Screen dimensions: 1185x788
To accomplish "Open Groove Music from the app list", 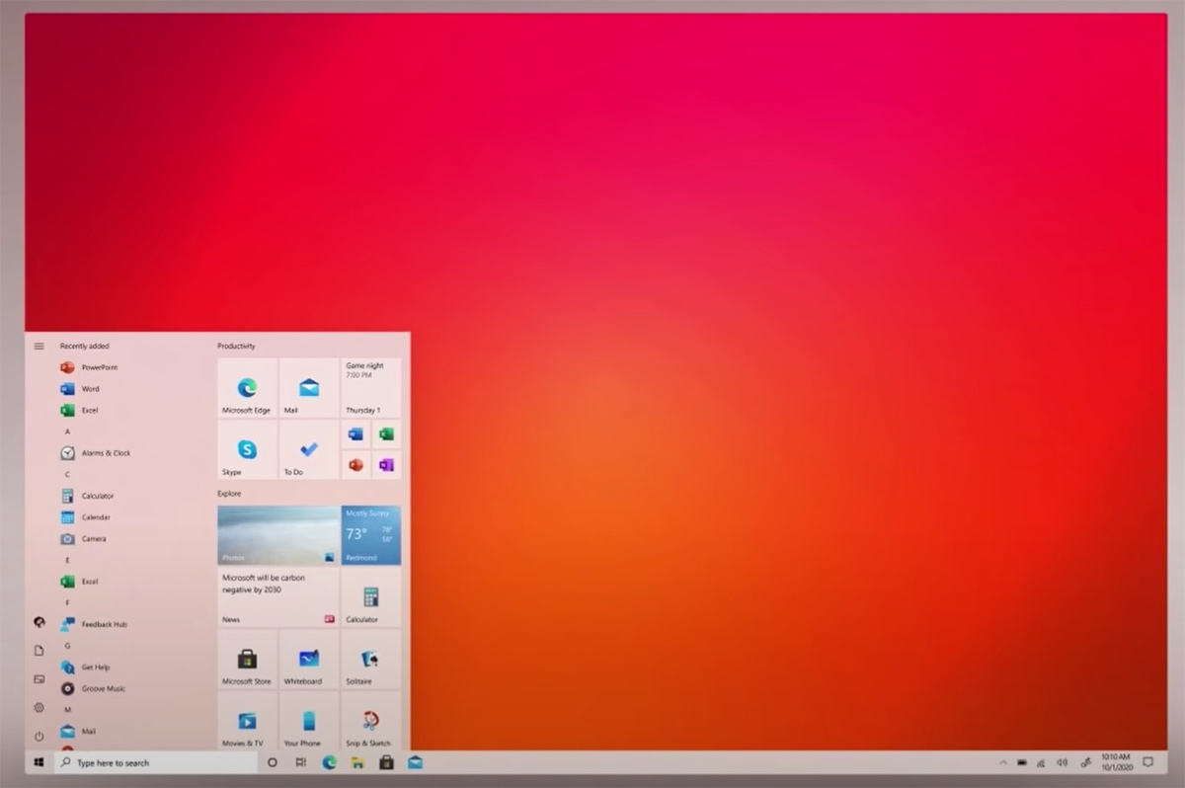I will click(103, 688).
